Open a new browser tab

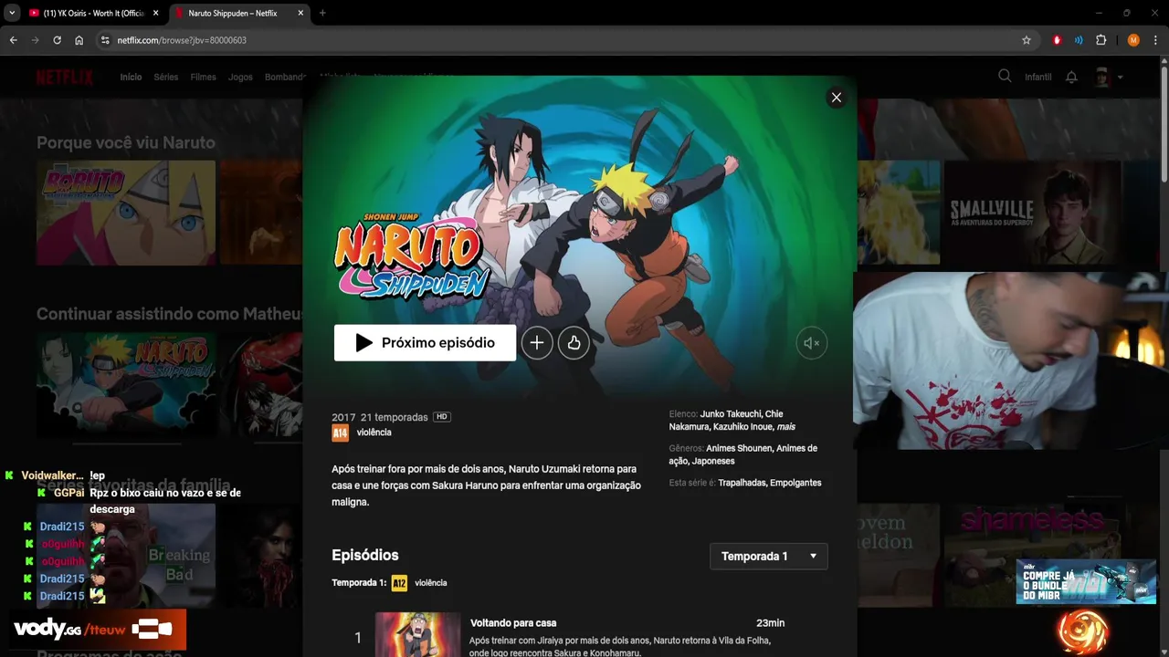[322, 14]
